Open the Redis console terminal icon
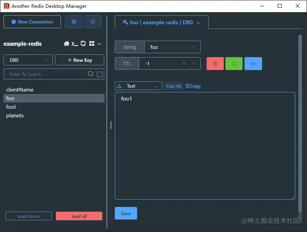Viewport: 307px width, 232px height. tap(75, 44)
